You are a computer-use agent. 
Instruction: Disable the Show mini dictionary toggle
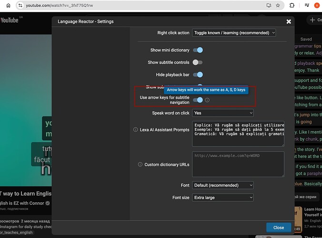coord(198,50)
